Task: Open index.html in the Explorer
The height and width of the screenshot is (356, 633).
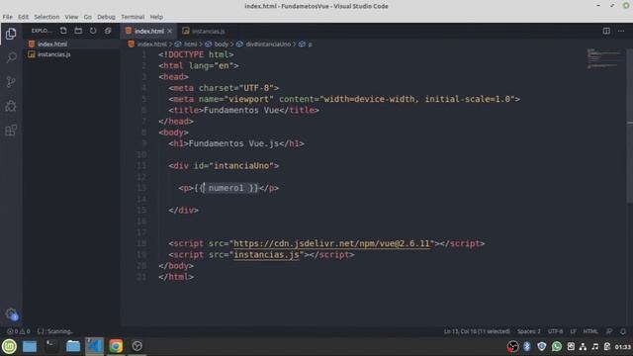Action: (x=52, y=44)
